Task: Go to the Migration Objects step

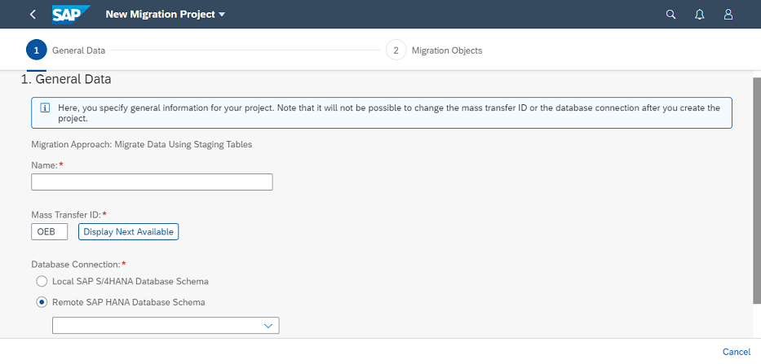Action: pos(446,50)
